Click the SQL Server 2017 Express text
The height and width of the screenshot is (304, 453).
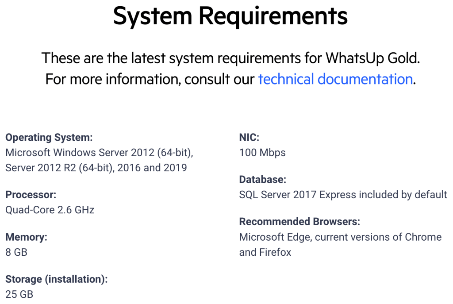coord(343,195)
